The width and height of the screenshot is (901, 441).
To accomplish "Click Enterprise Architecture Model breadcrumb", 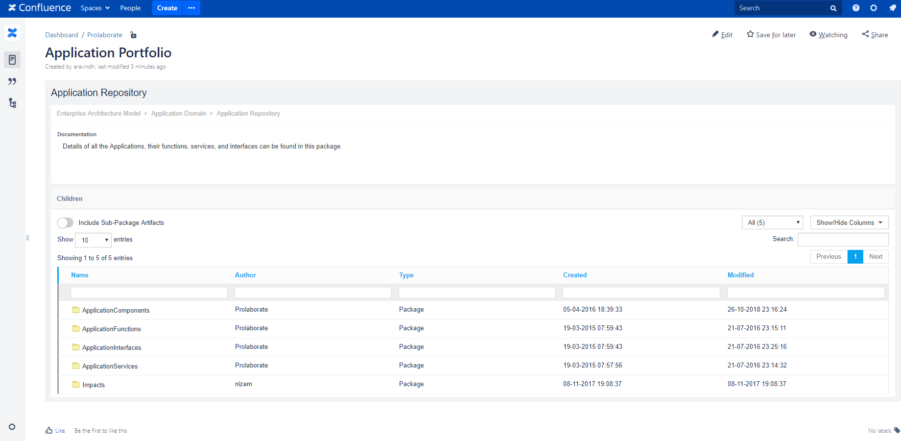I will 98,113.
